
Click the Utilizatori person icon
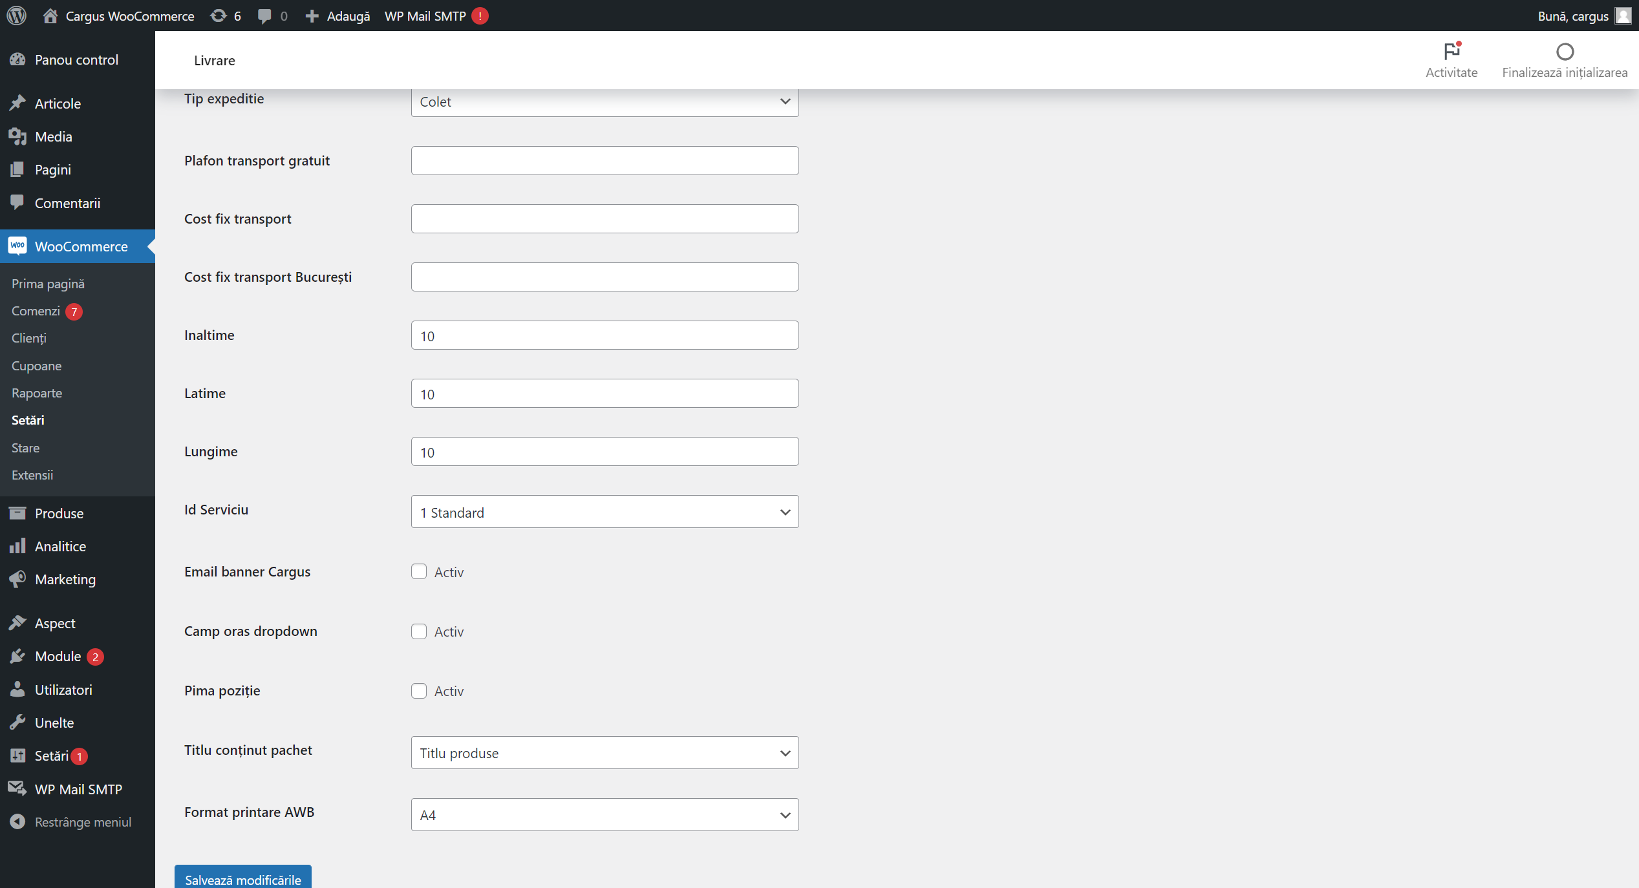17,690
